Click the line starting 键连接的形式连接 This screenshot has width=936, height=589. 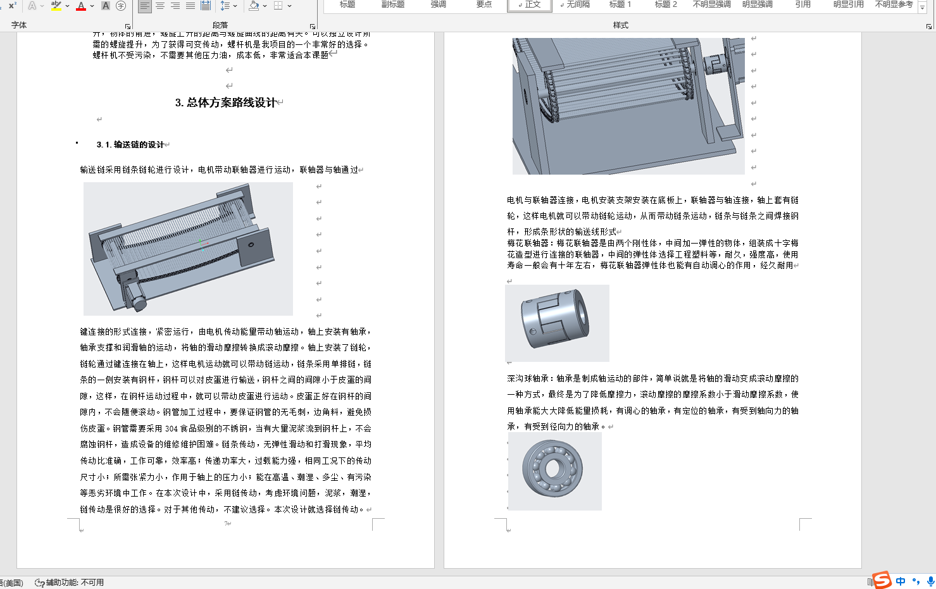point(225,332)
